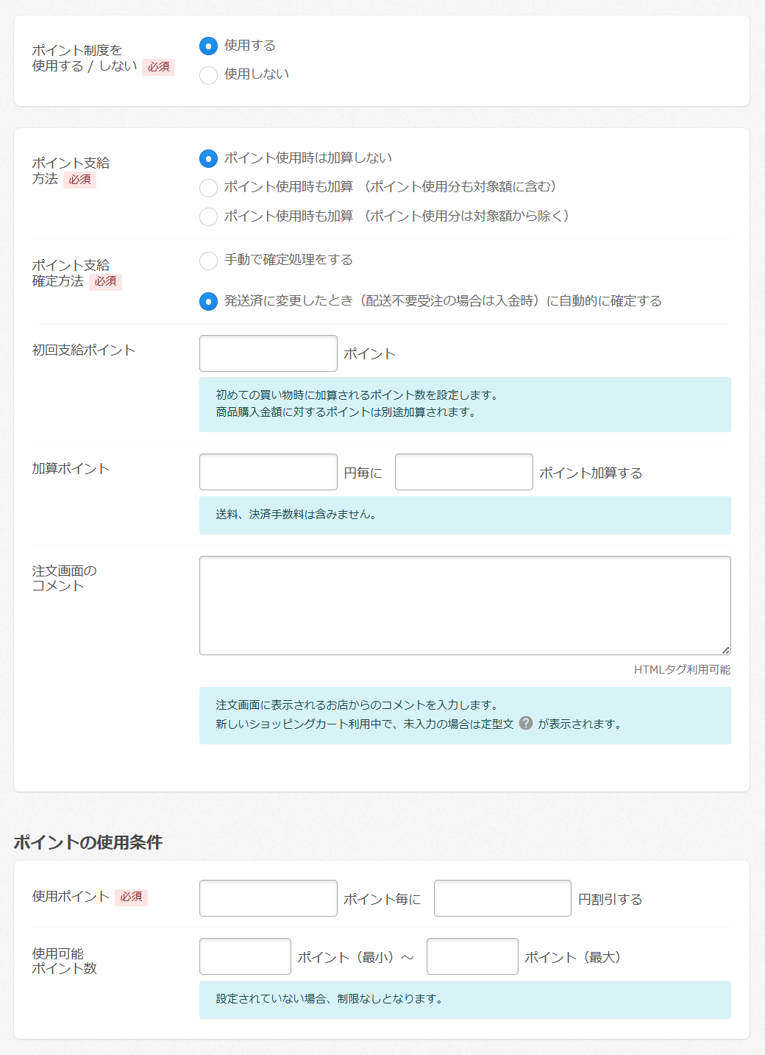The height and width of the screenshot is (1055, 765).
Task: Choose 使用しない for the point system
Action: pyautogui.click(x=209, y=75)
